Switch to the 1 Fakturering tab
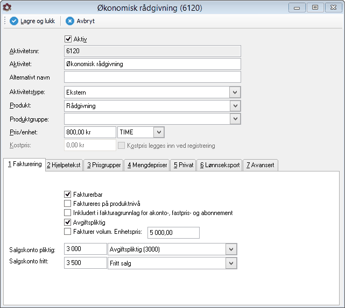 [x=25, y=164]
